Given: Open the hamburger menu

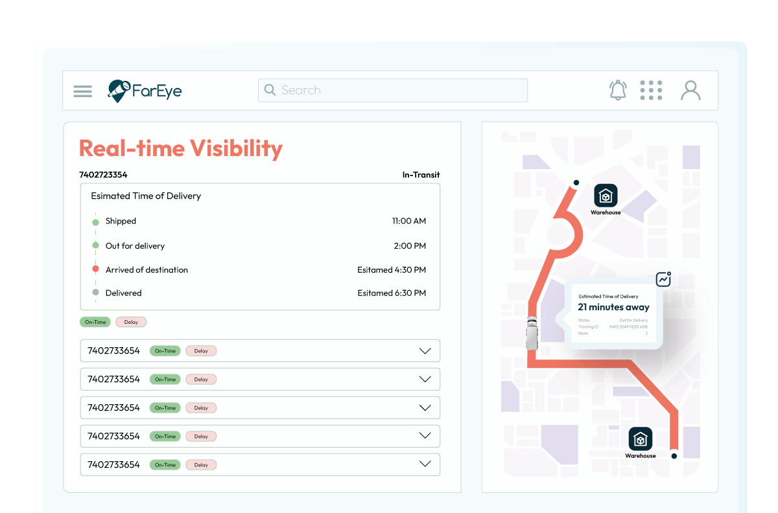Looking at the screenshot, I should point(83,91).
